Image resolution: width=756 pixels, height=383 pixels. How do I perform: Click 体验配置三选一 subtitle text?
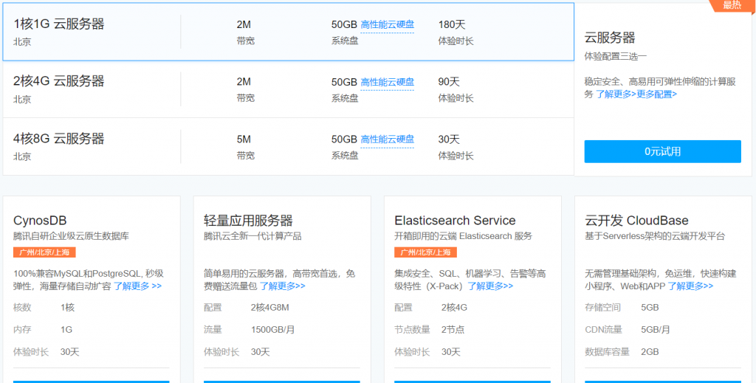pyautogui.click(x=615, y=56)
